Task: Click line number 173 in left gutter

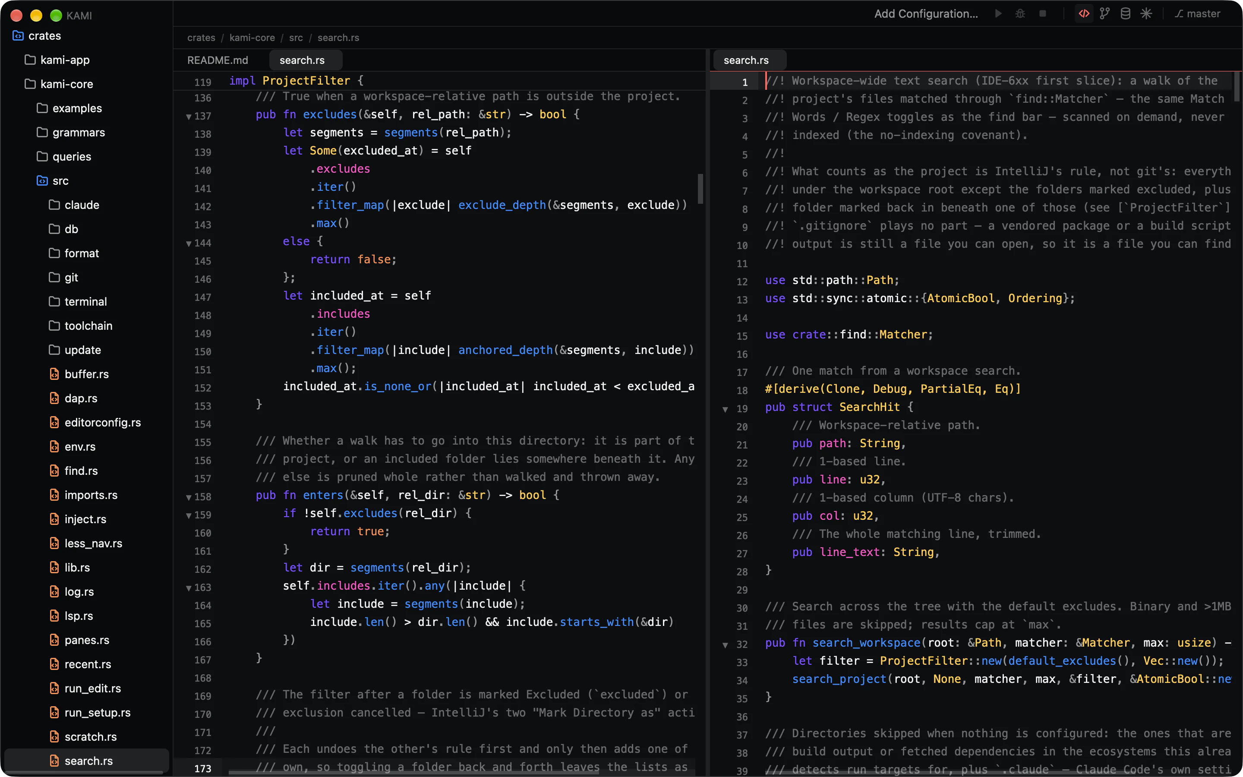Action: [x=202, y=768]
